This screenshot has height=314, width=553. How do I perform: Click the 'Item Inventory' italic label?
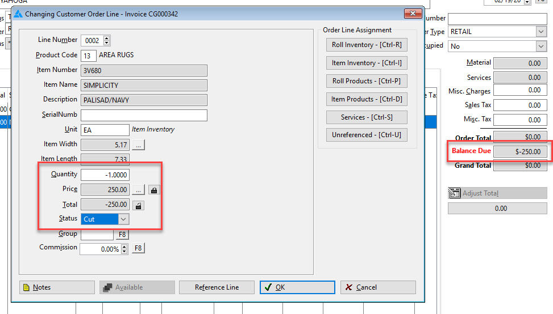[x=153, y=129]
